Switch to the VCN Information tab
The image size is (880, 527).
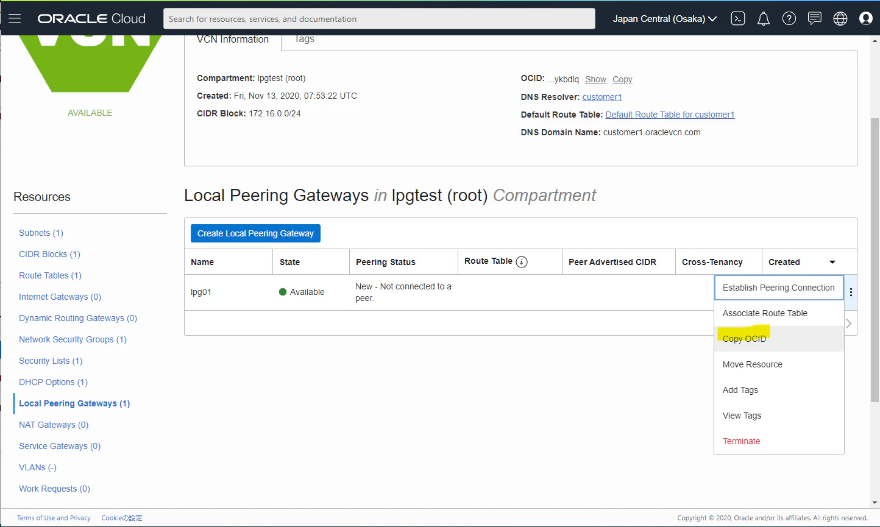coord(233,40)
